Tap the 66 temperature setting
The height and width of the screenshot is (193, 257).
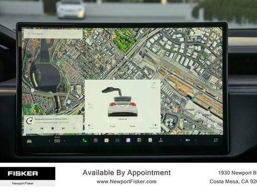tap(57, 141)
